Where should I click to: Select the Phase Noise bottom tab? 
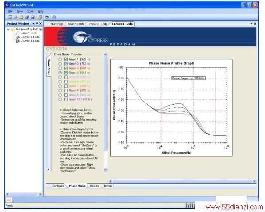[x=77, y=186]
